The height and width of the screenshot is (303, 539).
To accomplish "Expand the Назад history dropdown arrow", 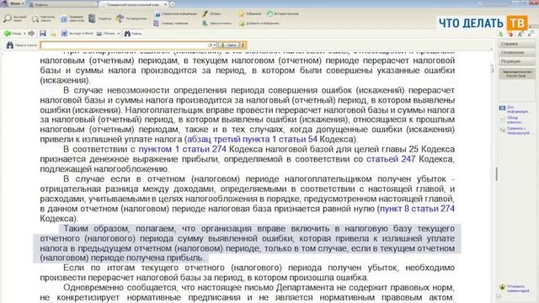I will click(x=24, y=34).
